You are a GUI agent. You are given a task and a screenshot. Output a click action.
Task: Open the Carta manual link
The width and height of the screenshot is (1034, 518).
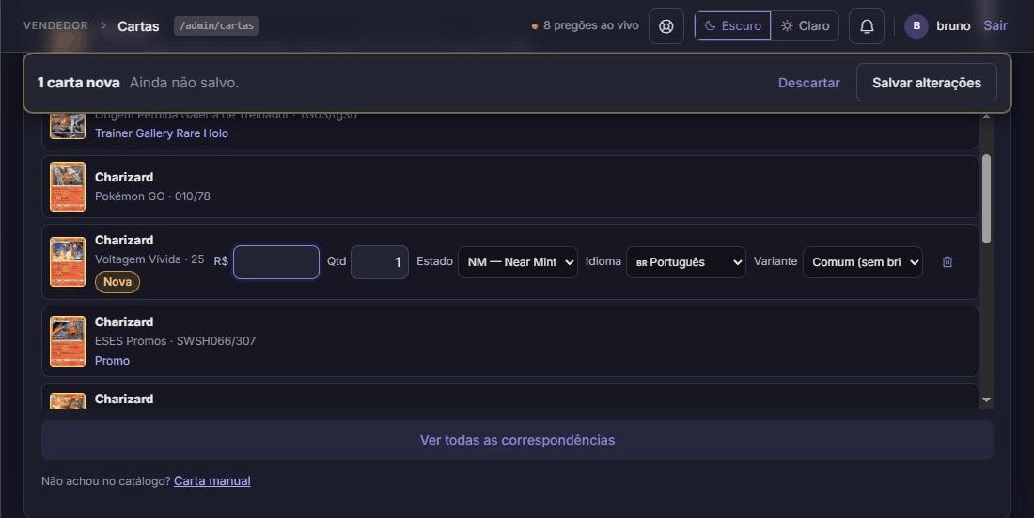point(211,481)
